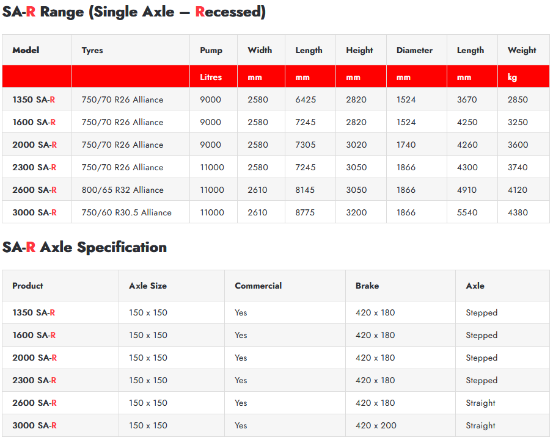This screenshot has height=443, width=553.
Task: Select the 420 x 200 brake value
Action: tap(375, 425)
